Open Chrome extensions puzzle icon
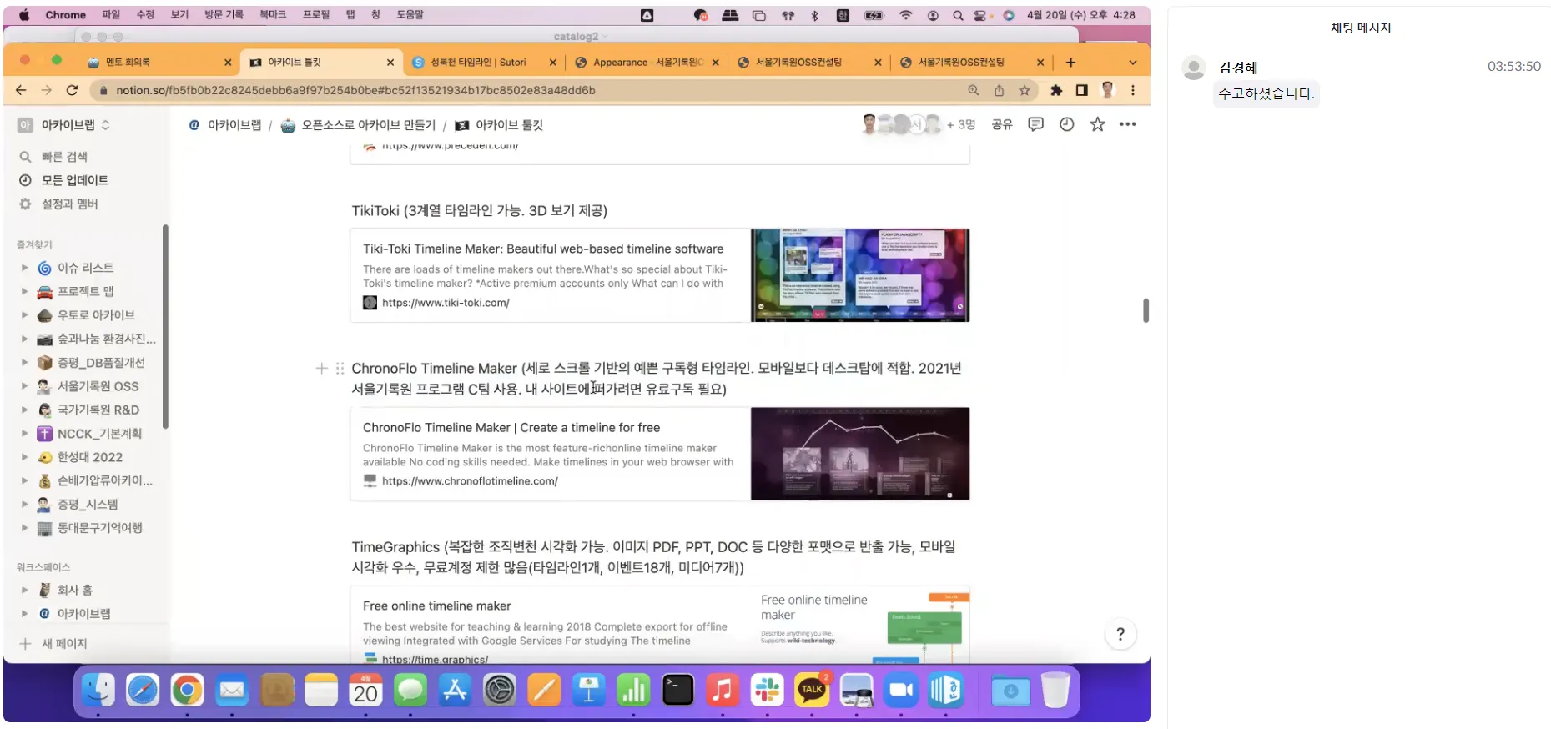This screenshot has width=1551, height=729. [x=1056, y=90]
